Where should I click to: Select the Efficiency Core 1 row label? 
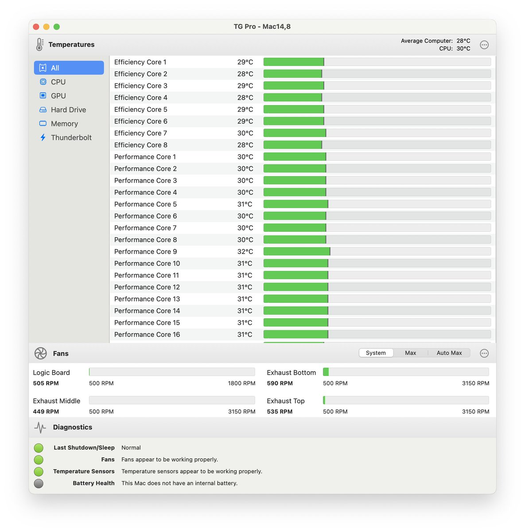point(140,62)
